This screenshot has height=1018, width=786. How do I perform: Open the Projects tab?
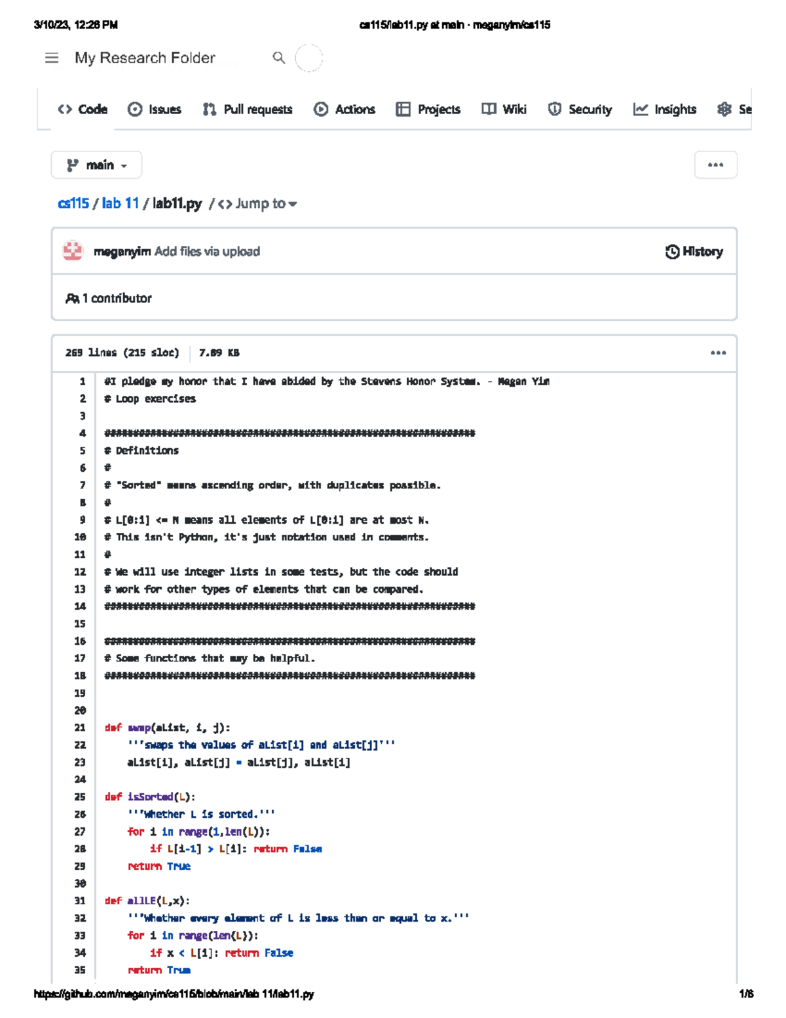pos(428,109)
